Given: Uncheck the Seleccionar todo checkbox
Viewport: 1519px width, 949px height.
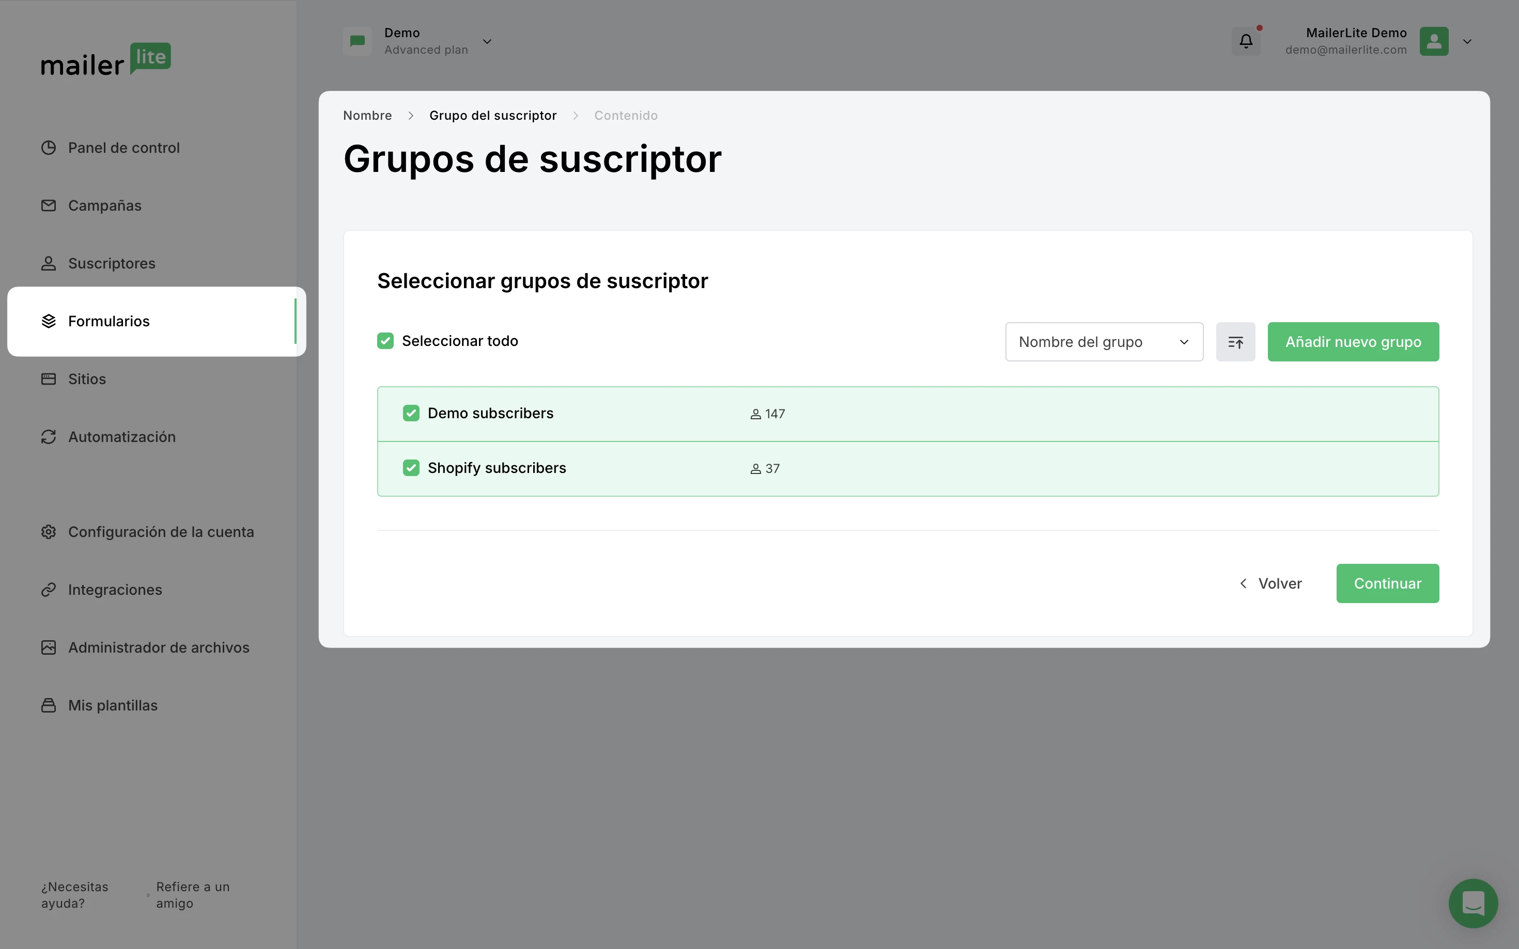Looking at the screenshot, I should (385, 341).
